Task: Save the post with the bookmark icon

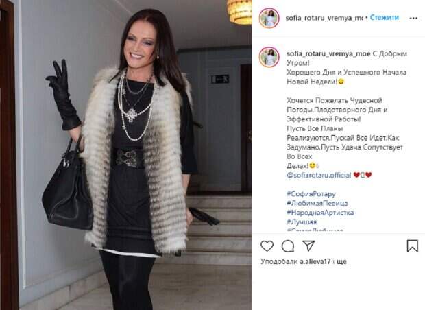Action: pos(412,246)
